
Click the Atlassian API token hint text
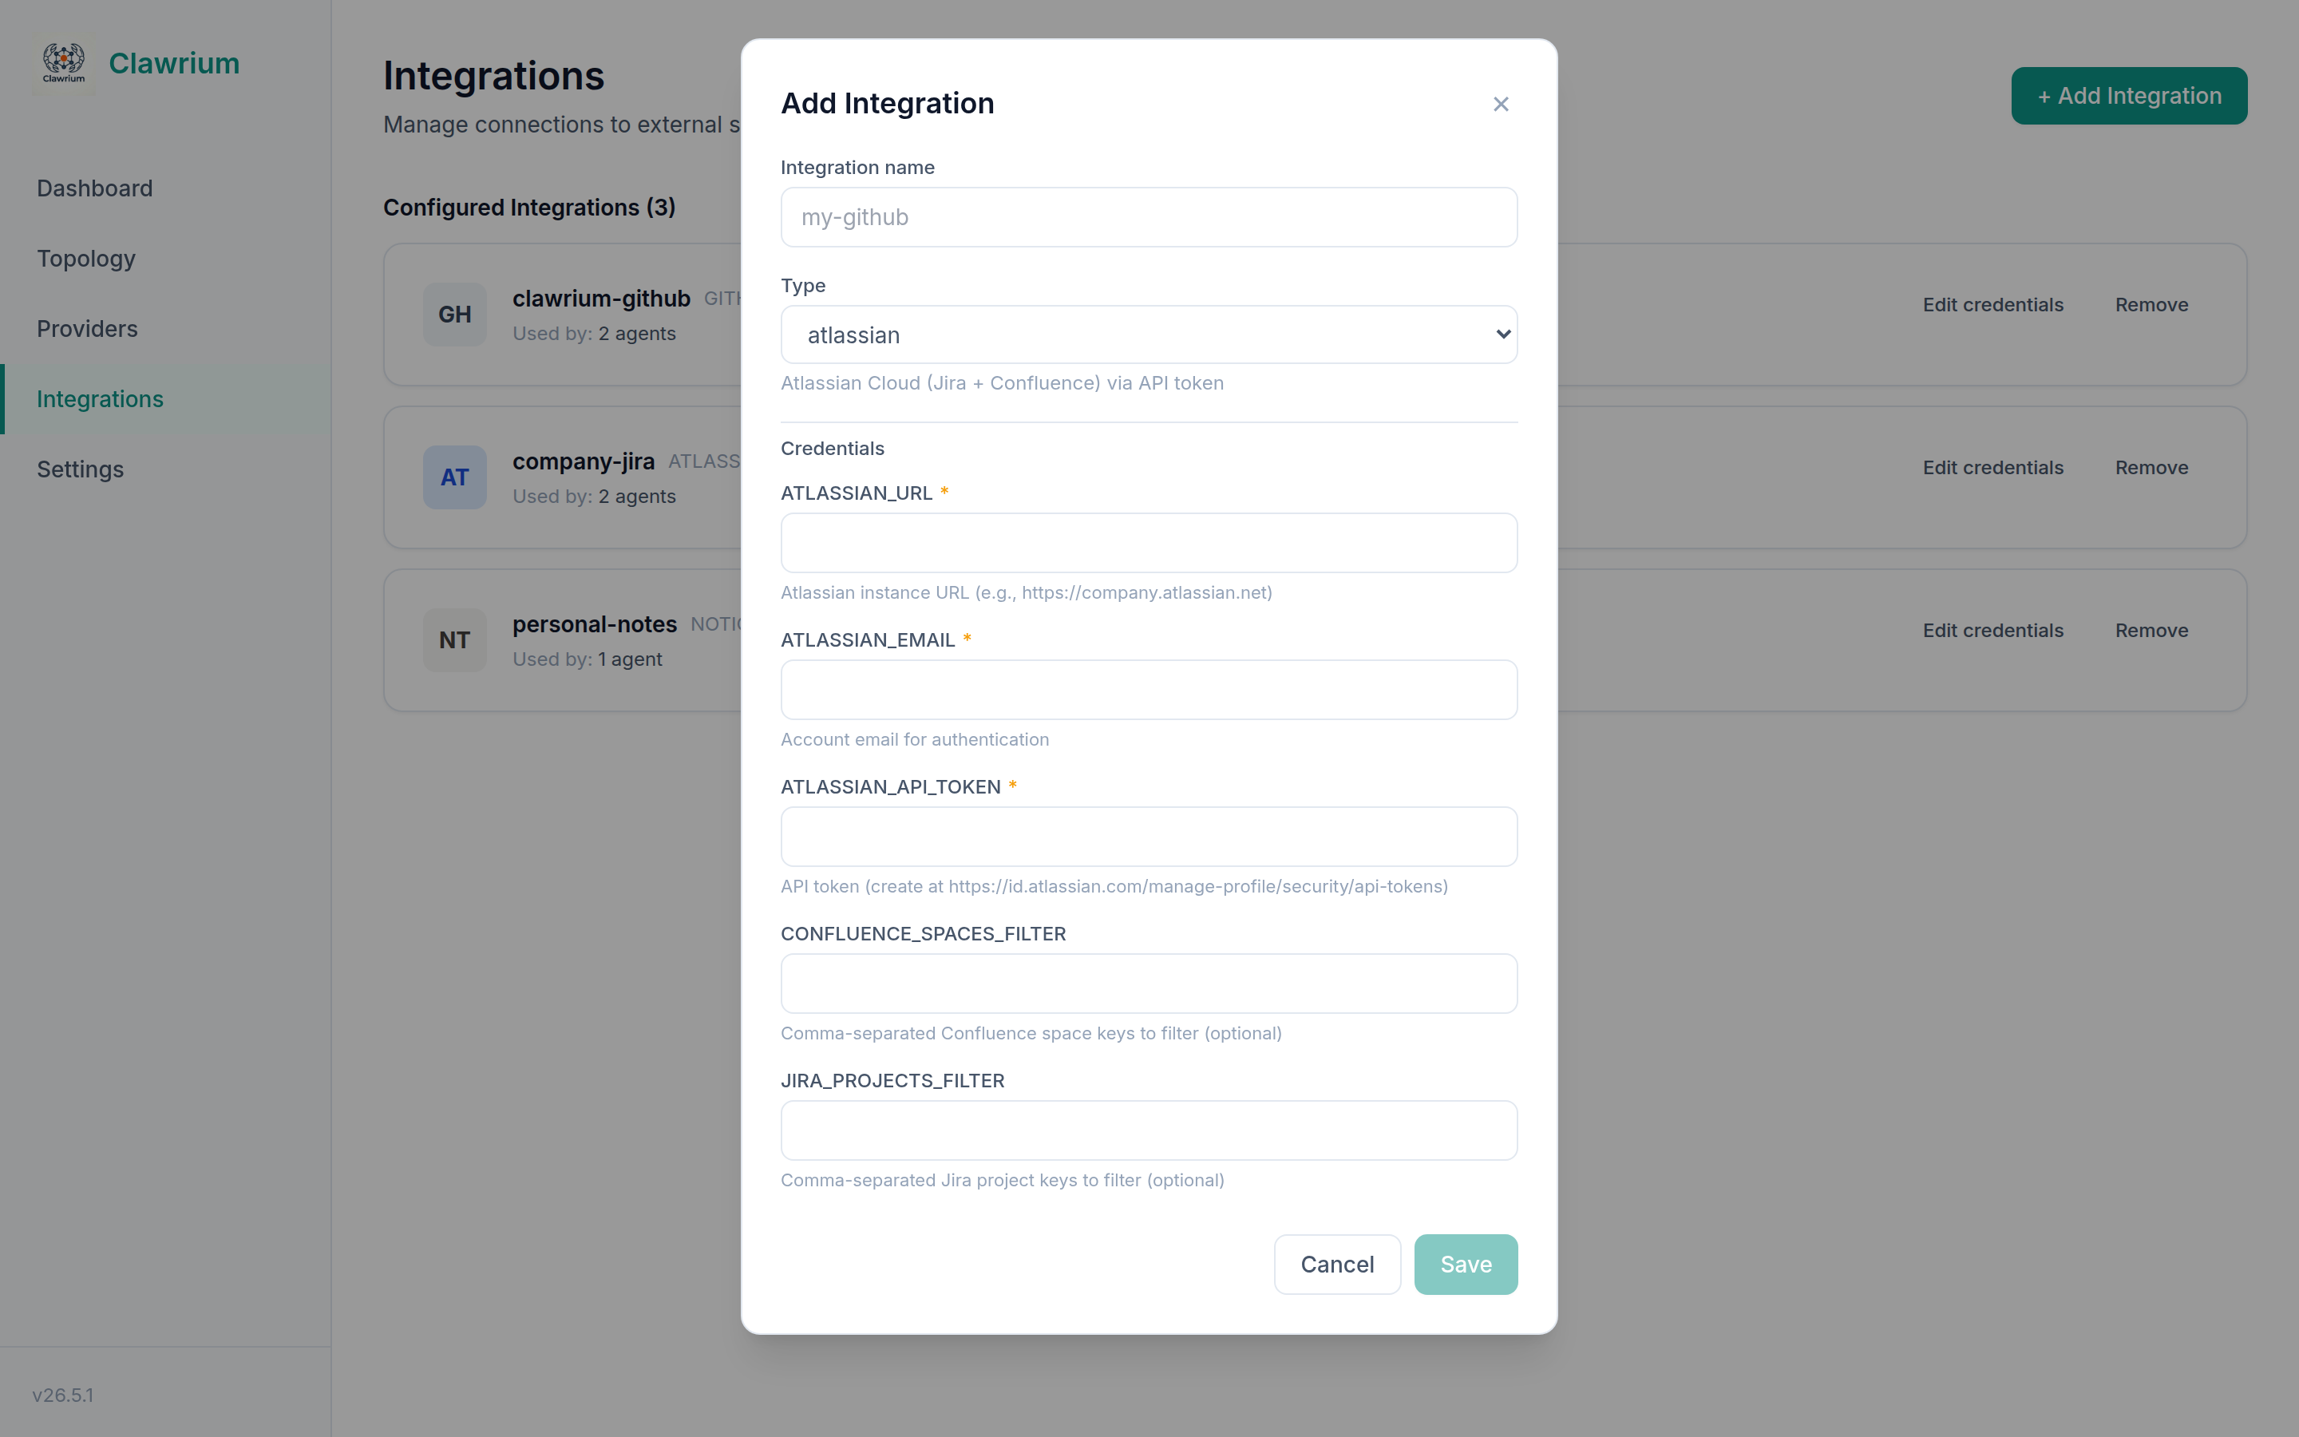pos(1114,887)
